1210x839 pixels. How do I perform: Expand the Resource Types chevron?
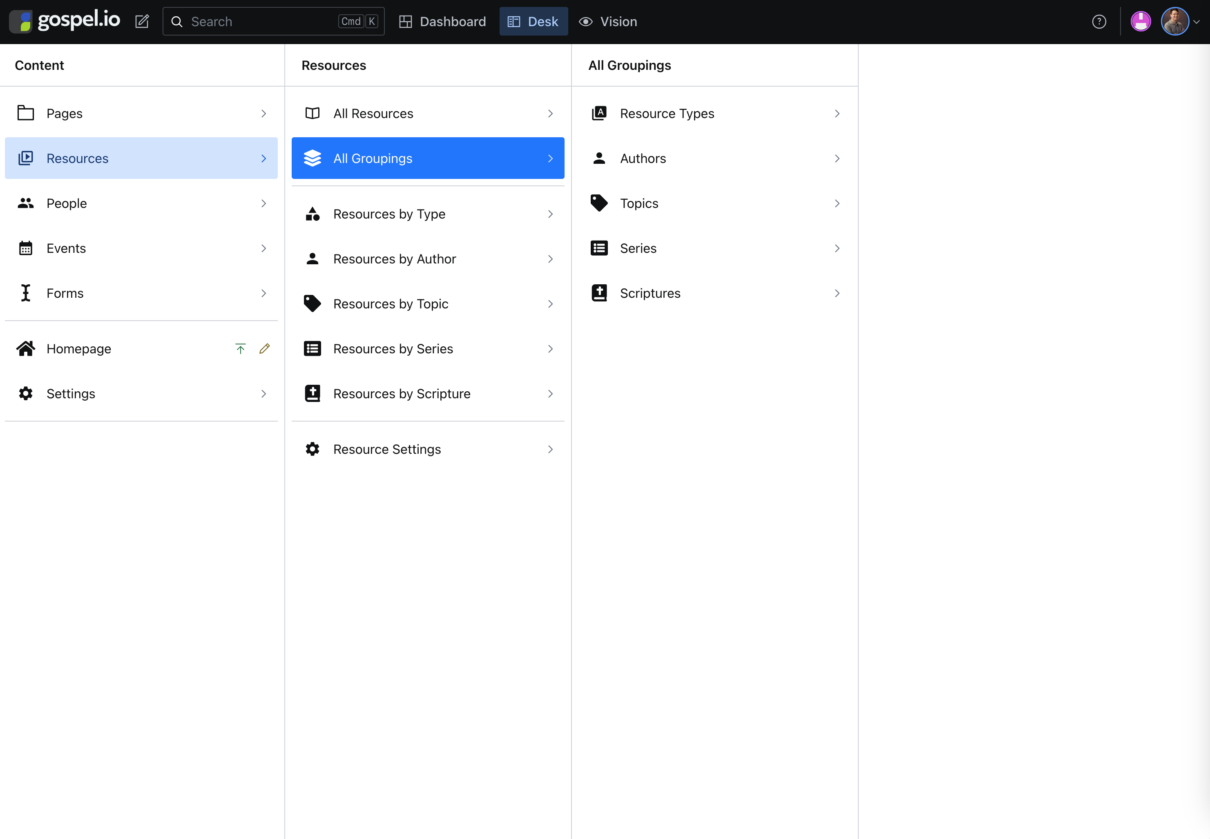[x=837, y=113]
